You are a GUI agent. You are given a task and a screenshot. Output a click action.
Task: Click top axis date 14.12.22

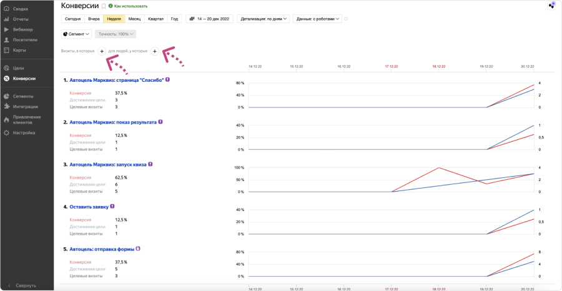tap(255, 66)
